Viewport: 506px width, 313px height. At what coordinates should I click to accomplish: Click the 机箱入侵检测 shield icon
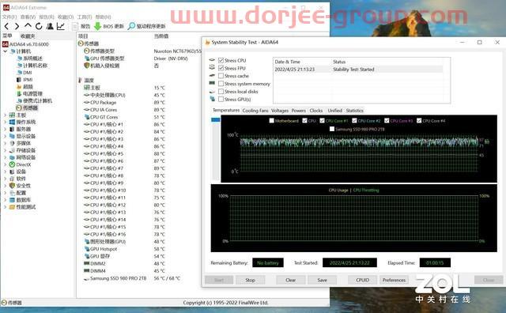click(86, 66)
